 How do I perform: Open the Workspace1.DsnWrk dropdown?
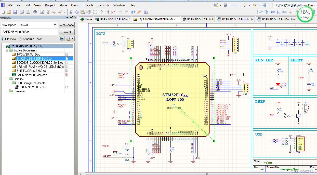[x=55, y=25]
